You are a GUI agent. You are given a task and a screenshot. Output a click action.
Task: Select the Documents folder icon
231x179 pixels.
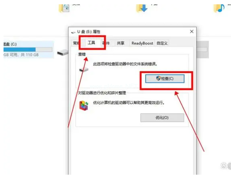point(64,8)
